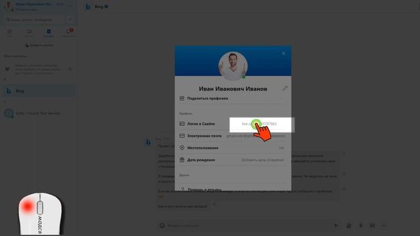420x236 pixels.
Task: Open Echo / Sound Test Service contact
Action: [39, 113]
